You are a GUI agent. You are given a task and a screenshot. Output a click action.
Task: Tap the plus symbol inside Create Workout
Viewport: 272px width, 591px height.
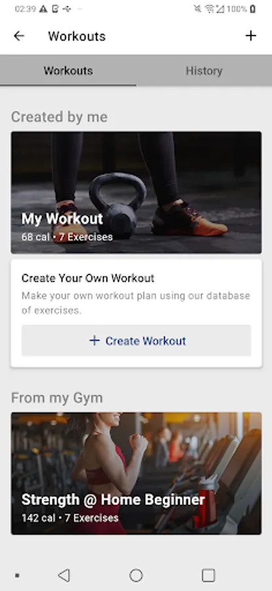pyautogui.click(x=94, y=341)
